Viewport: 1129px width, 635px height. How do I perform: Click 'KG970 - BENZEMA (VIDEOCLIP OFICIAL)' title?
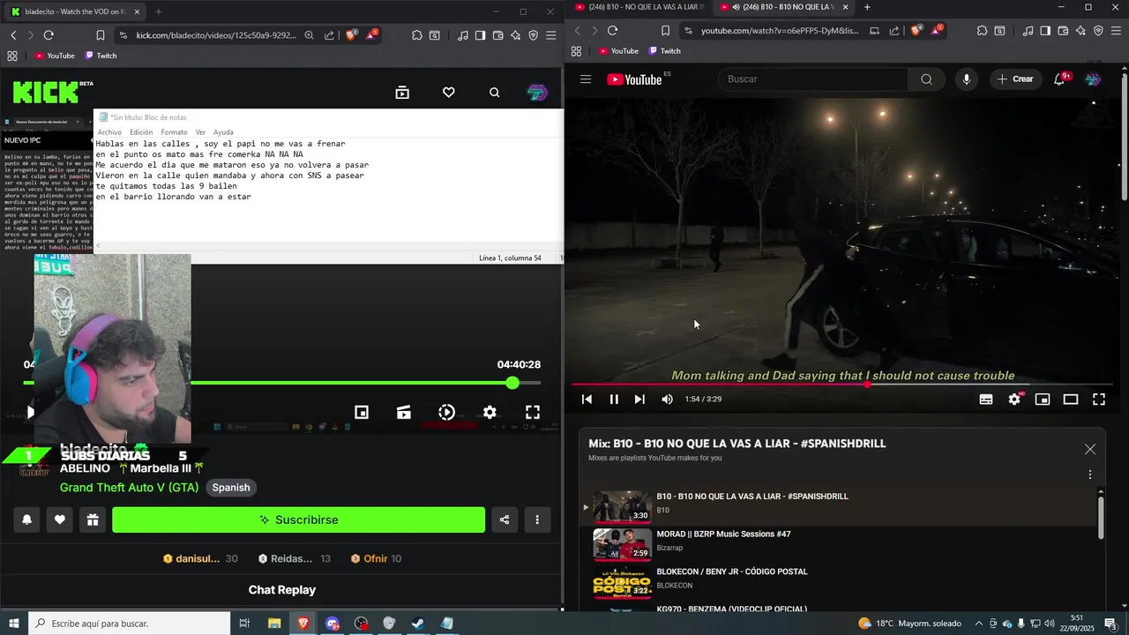click(x=731, y=609)
